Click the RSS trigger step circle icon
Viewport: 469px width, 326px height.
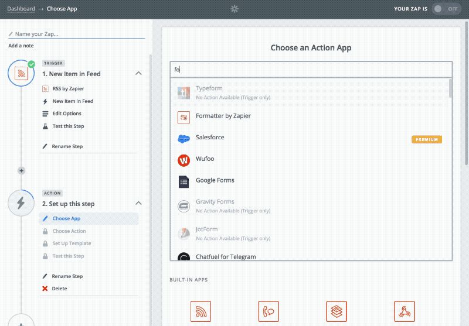coord(22,74)
